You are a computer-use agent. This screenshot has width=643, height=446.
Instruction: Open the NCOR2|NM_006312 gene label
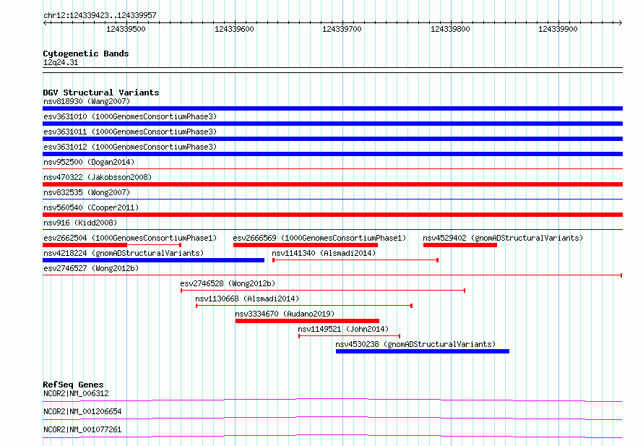(x=77, y=393)
